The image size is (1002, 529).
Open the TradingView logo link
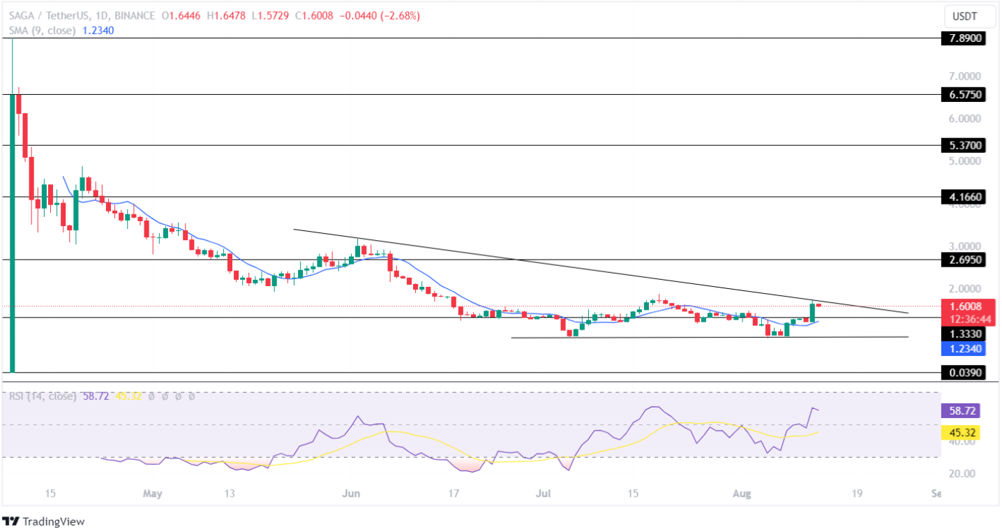pos(43,521)
